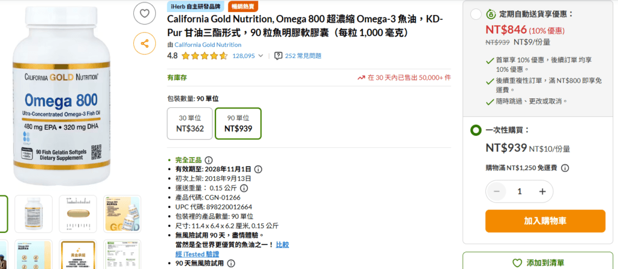Open the California Gold Nutrition brand link

pos(208,45)
